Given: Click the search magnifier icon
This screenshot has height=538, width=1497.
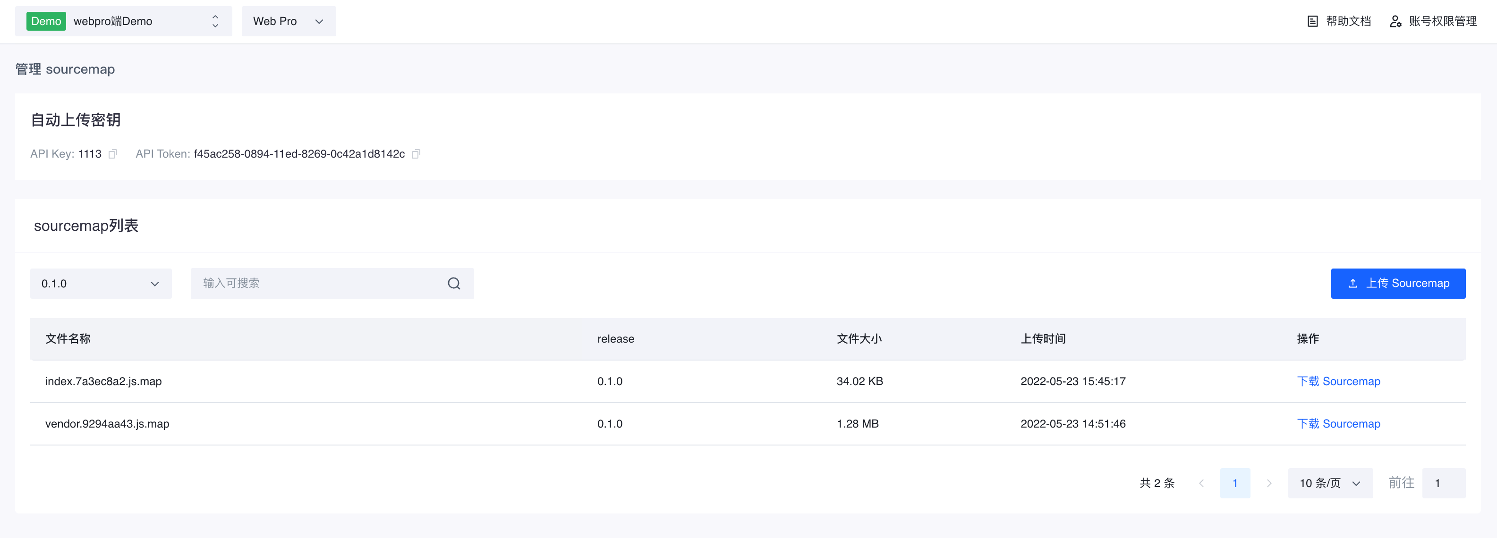Looking at the screenshot, I should coord(454,284).
